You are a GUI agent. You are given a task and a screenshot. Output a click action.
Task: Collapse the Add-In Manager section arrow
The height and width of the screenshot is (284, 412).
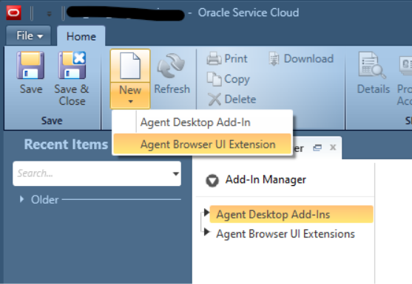[x=212, y=181]
